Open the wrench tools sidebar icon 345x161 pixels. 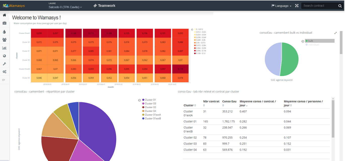pos(4,64)
